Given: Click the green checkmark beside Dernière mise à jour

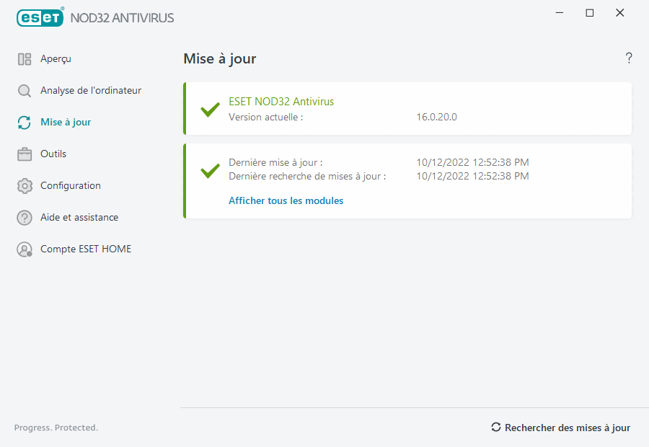Looking at the screenshot, I should tap(210, 171).
